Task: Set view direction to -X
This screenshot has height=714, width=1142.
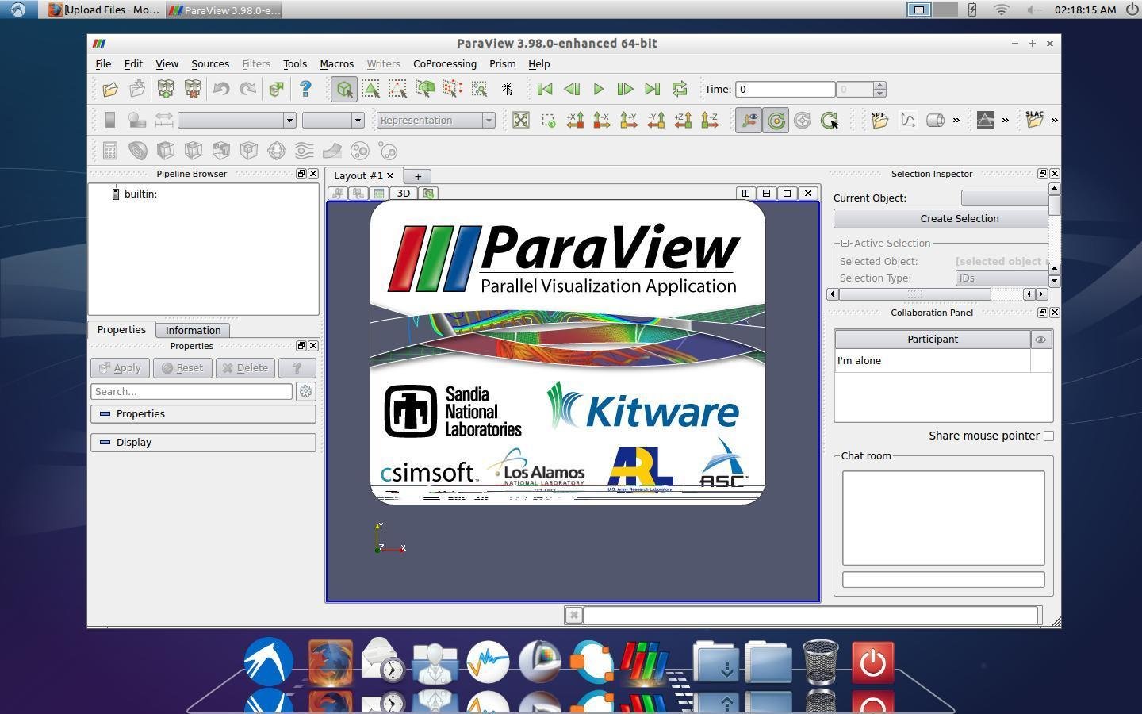Action: [x=602, y=120]
